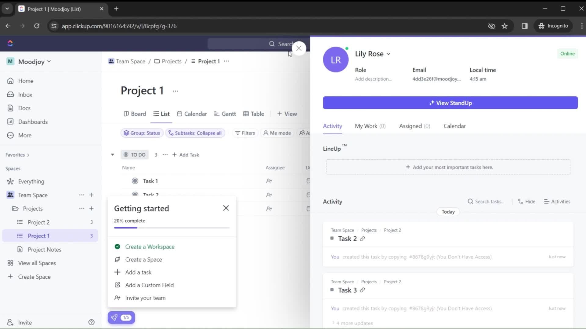The width and height of the screenshot is (586, 329).
Task: Copy link icon next to Task 3
Action: pos(362,290)
